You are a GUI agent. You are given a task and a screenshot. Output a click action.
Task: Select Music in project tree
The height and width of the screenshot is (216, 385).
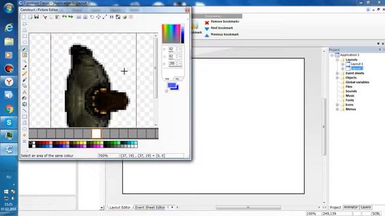(x=350, y=96)
